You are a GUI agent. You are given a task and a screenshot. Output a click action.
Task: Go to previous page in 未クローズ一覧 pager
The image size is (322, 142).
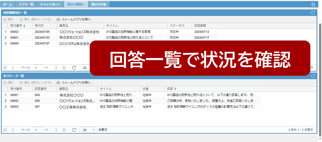[13, 130]
